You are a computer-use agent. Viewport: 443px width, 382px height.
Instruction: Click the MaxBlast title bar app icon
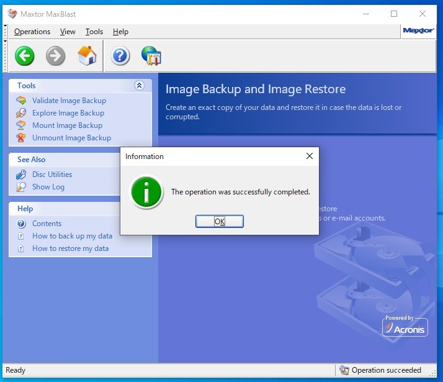point(12,14)
